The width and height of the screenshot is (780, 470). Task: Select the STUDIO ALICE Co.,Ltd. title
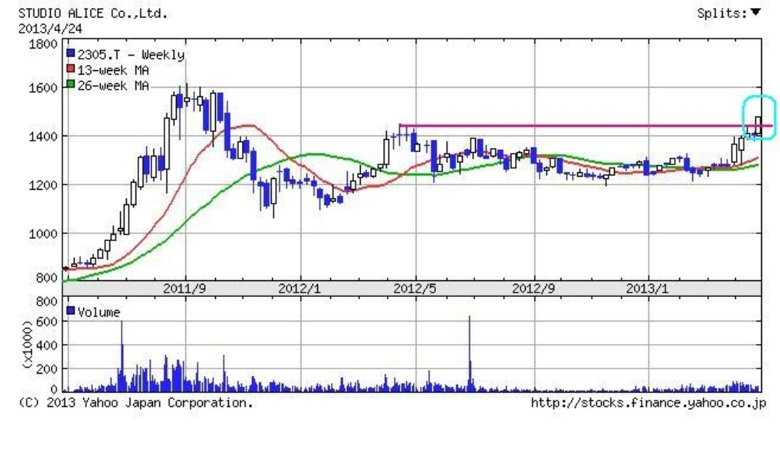(x=92, y=13)
